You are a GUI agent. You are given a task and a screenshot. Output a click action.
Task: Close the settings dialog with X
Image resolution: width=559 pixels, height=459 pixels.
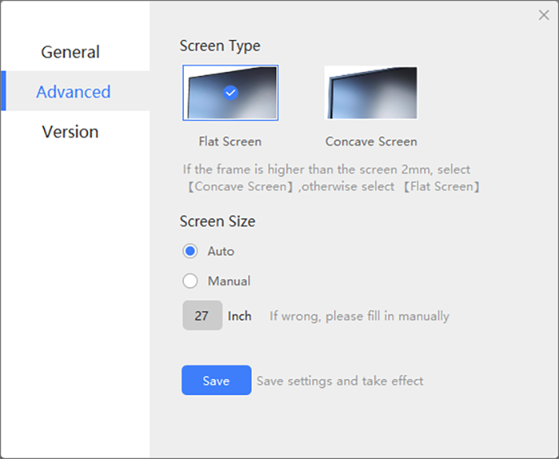click(x=544, y=15)
